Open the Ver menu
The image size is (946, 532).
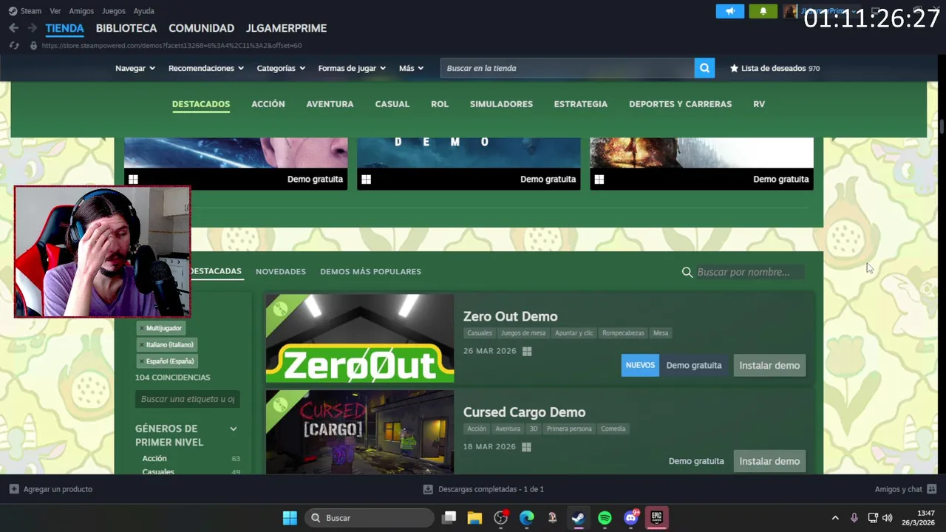coord(55,11)
